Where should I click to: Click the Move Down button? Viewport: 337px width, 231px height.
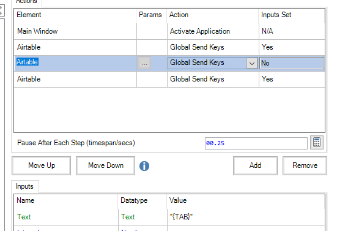[x=106, y=165]
